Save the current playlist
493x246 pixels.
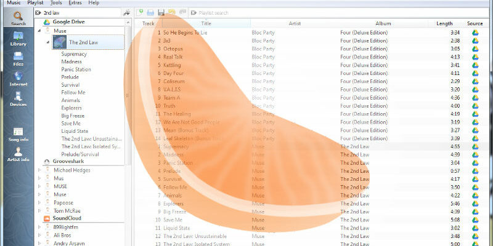point(161,12)
